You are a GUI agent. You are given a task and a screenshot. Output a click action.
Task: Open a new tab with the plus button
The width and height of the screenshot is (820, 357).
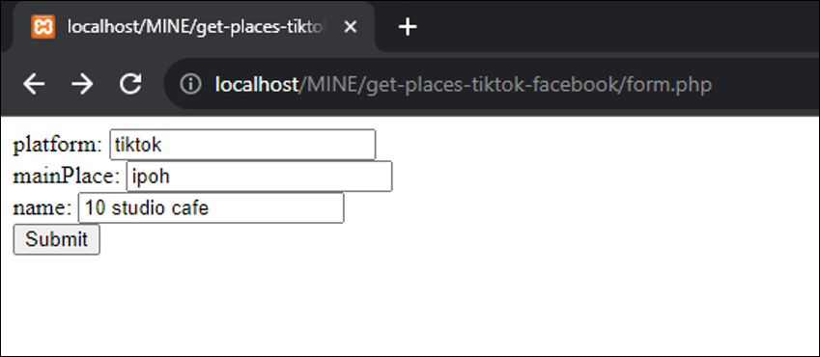point(408,27)
